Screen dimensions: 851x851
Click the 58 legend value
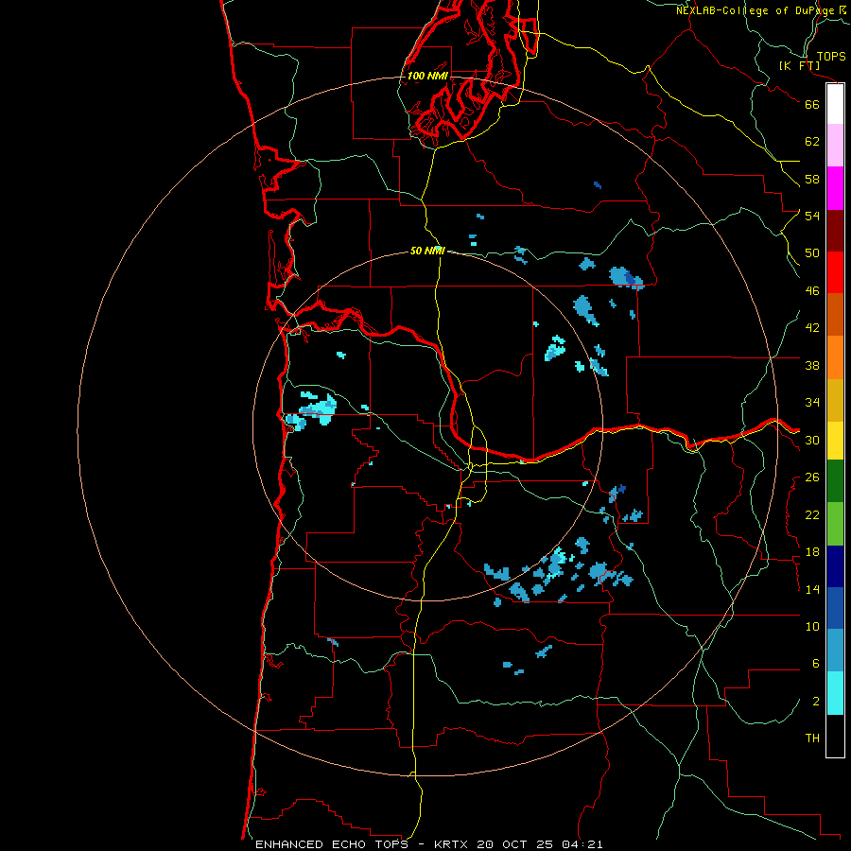812,179
